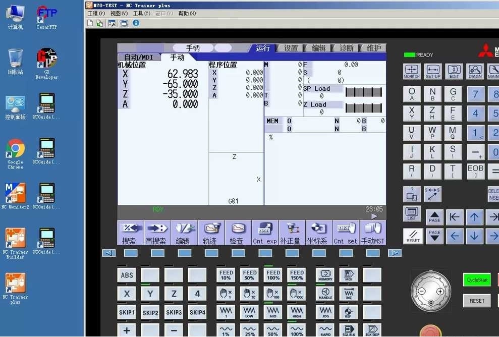Select the Cnt set softkey
This screenshot has height=337, width=499.
pyautogui.click(x=346, y=233)
